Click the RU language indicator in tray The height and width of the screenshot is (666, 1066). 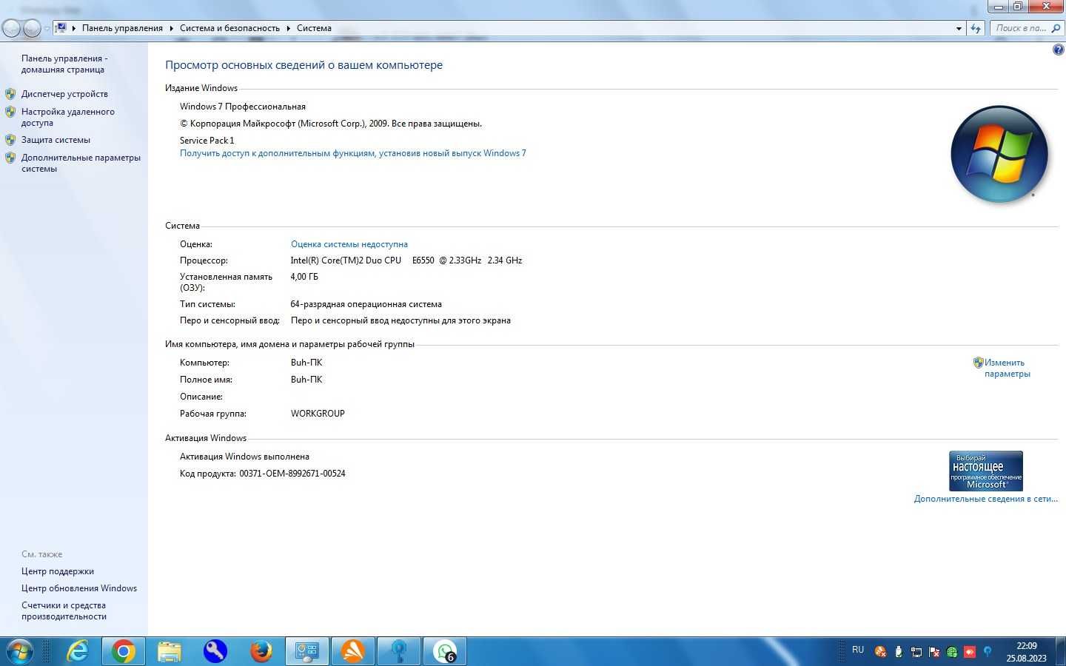click(858, 650)
